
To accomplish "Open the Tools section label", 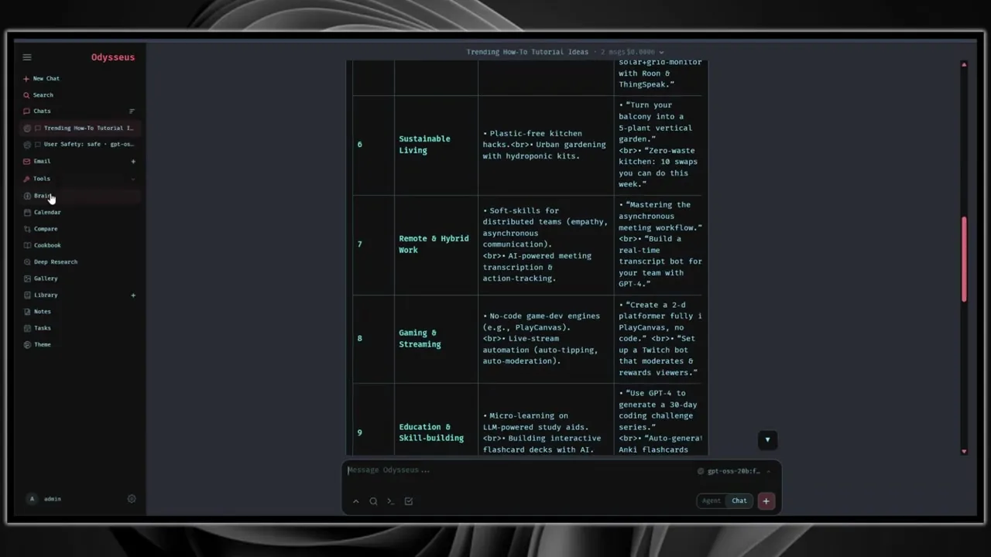I will (42, 179).
